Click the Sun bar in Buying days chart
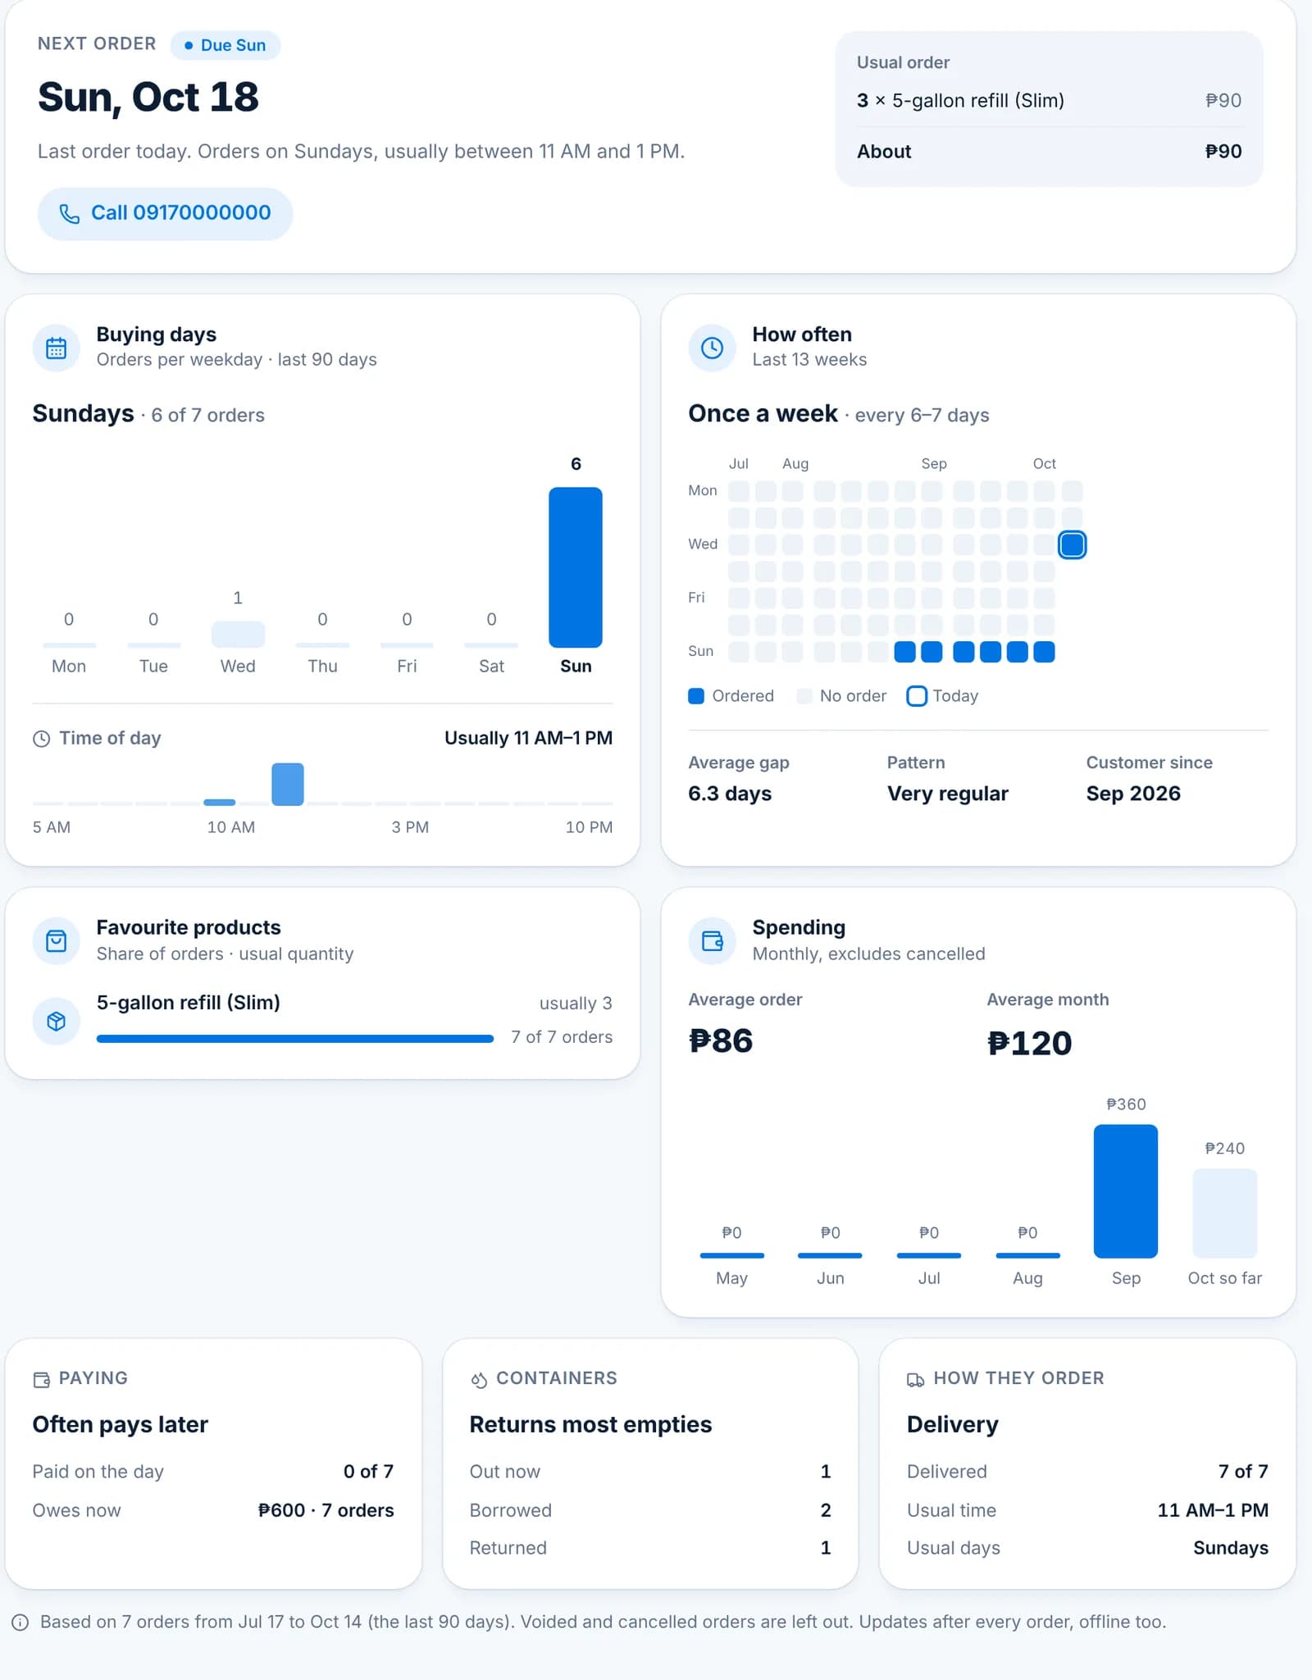1312x1680 pixels. click(576, 567)
